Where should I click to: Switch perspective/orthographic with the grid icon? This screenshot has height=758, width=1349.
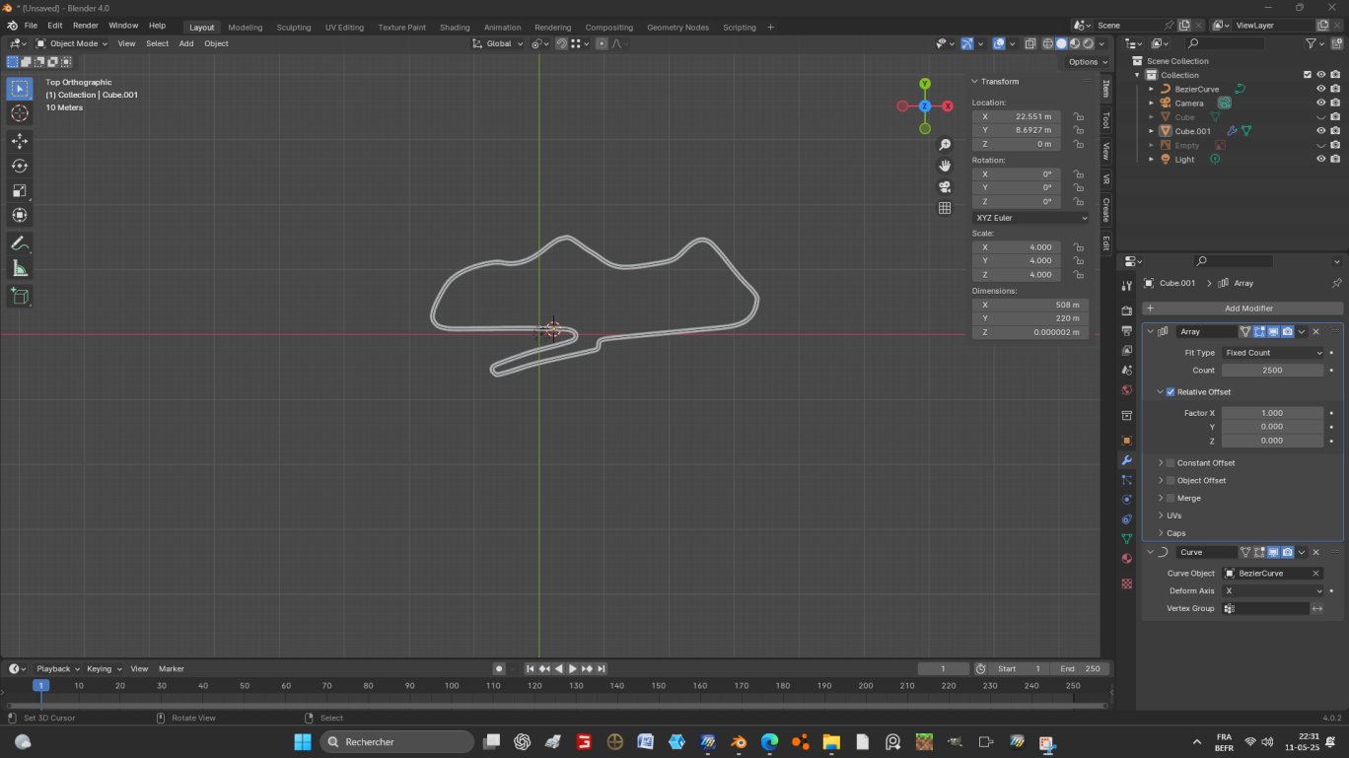point(945,208)
